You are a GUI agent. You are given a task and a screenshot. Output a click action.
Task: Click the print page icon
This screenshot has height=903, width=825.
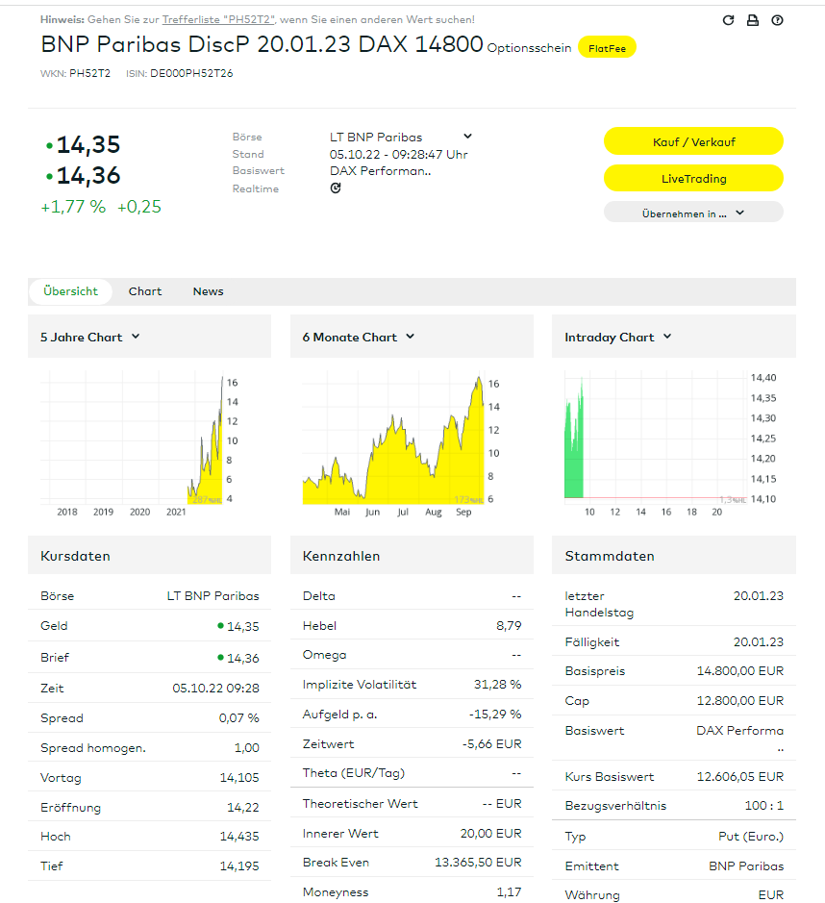(x=753, y=20)
